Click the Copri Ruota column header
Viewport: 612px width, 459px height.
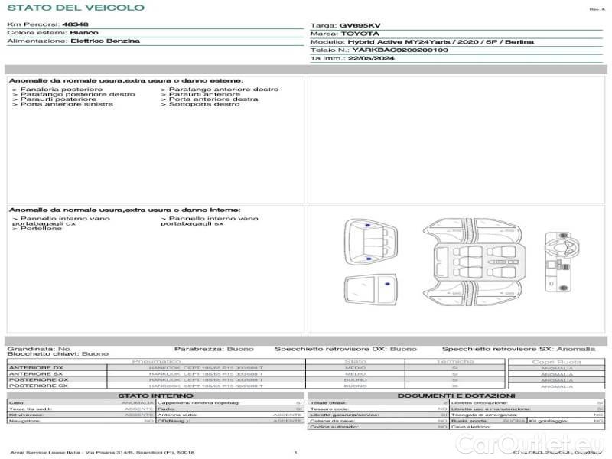click(x=556, y=361)
